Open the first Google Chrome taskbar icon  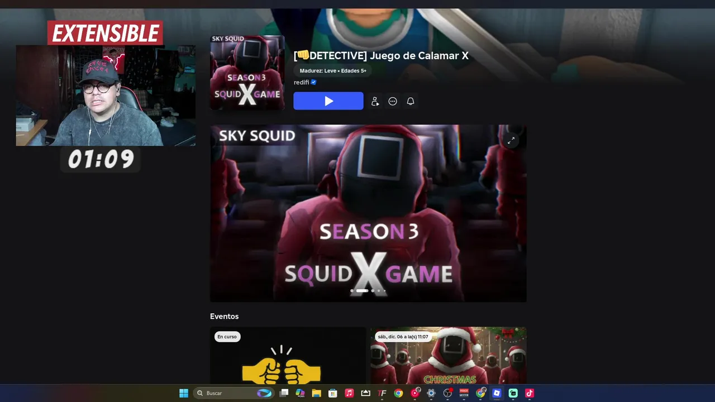(398, 393)
